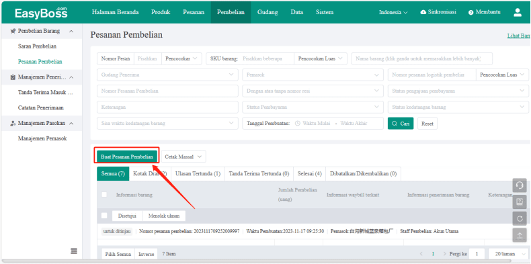
Task: Collapse the Pembelian Barang sidebar group
Action: pos(71,31)
